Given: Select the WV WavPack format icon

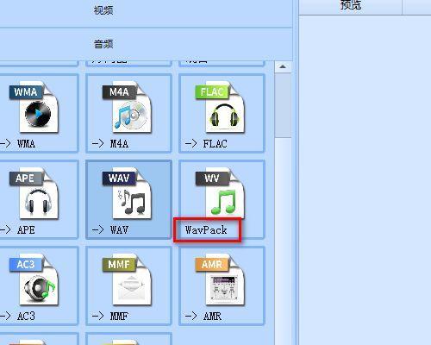Looking at the screenshot, I should [x=221, y=192].
